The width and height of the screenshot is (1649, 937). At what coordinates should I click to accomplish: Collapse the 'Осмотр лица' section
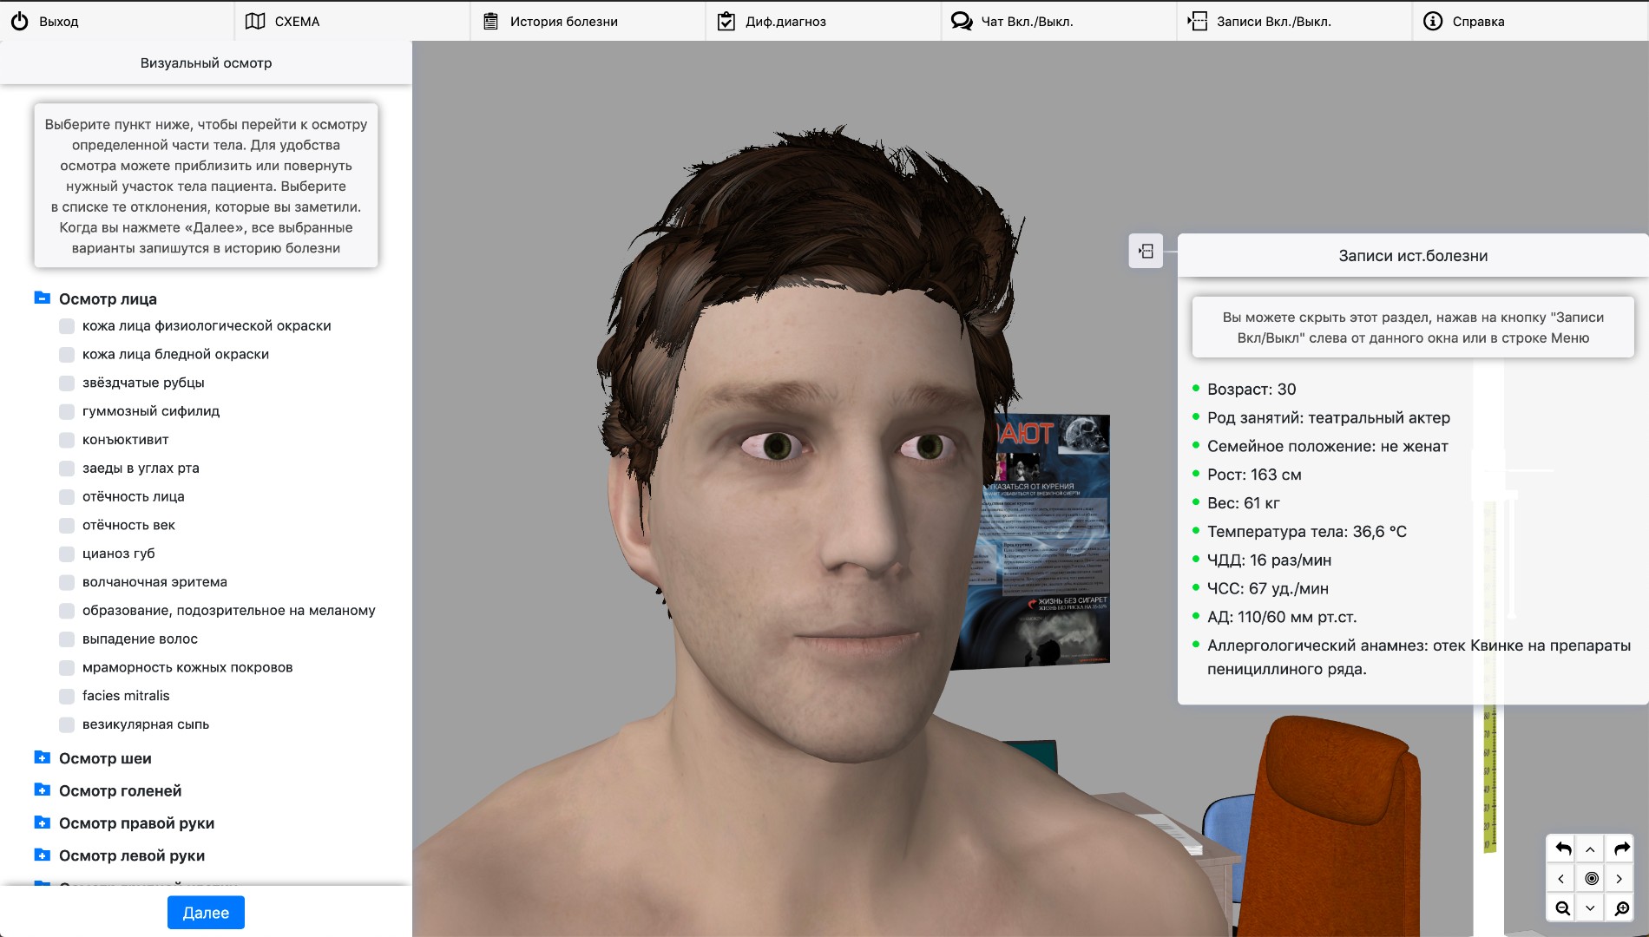coord(42,298)
